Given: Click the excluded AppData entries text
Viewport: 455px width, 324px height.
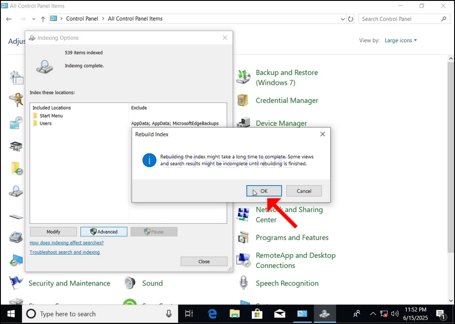Looking at the screenshot, I should click(x=175, y=123).
